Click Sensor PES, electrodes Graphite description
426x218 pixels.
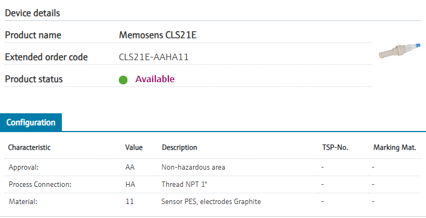211,201
